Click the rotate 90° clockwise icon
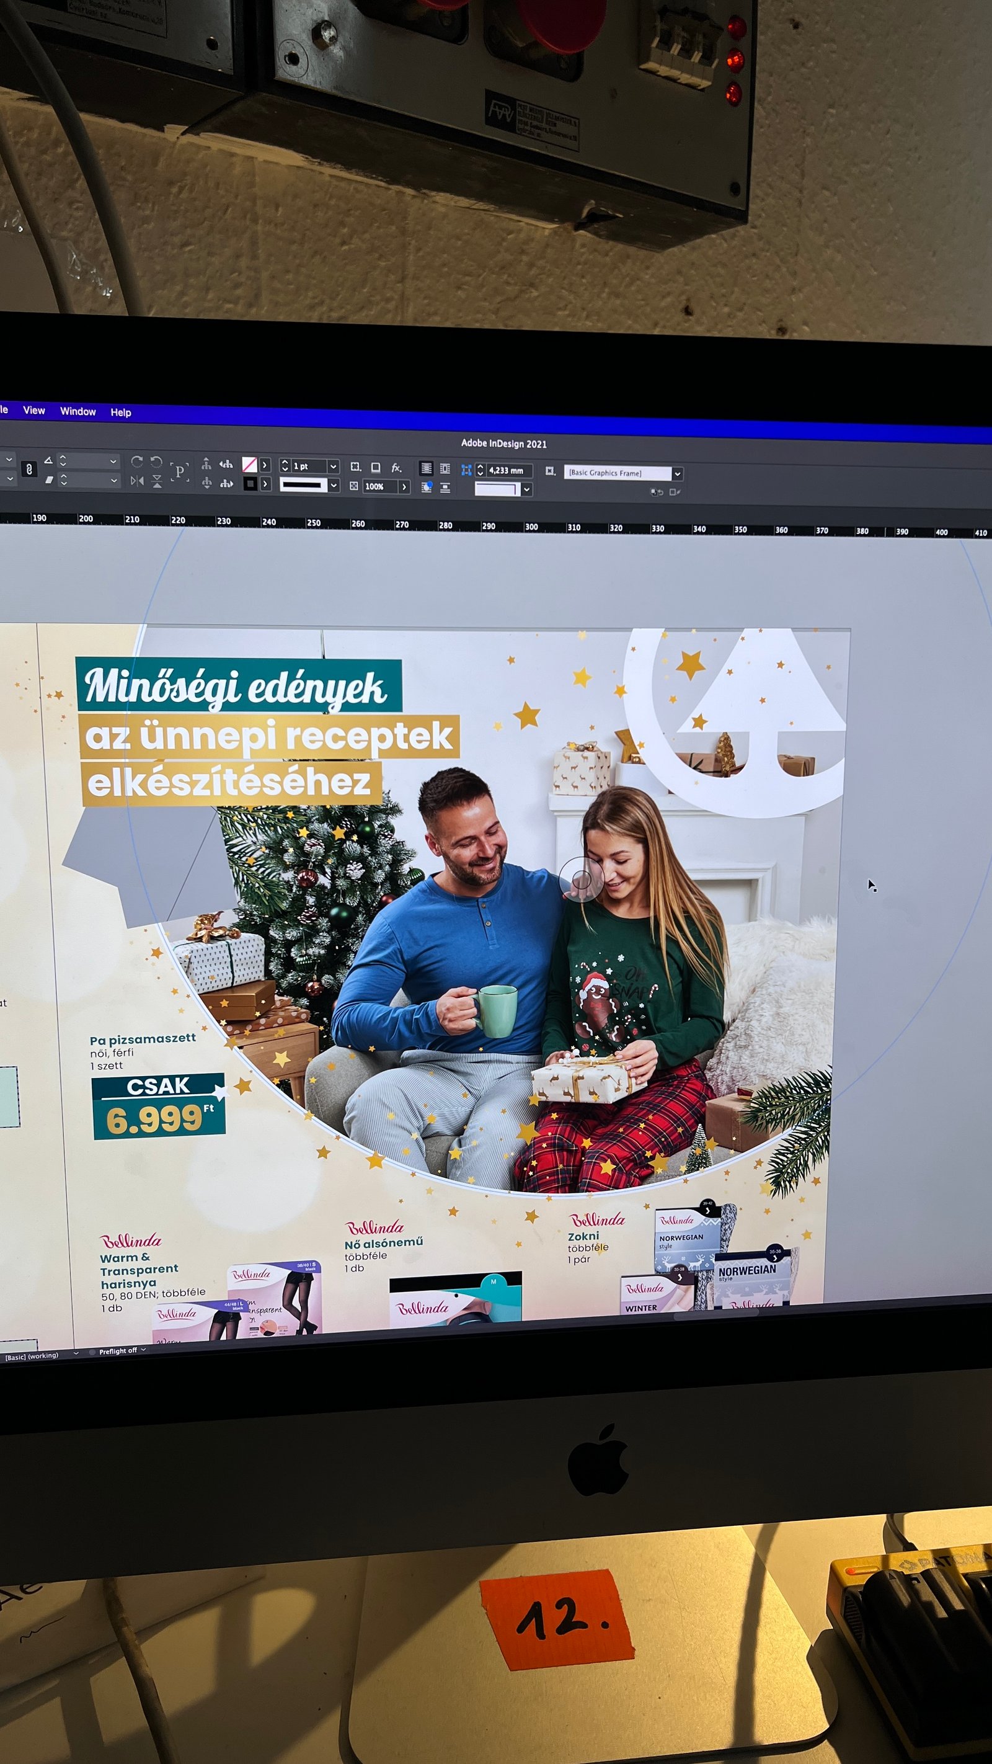The height and width of the screenshot is (1764, 992). coord(137,461)
